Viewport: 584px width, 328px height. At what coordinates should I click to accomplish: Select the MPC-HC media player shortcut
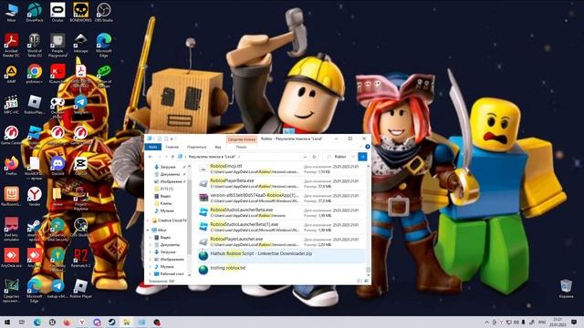(x=11, y=105)
